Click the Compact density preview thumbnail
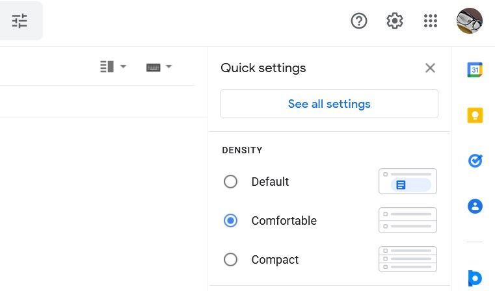This screenshot has height=291, width=495. [408, 260]
